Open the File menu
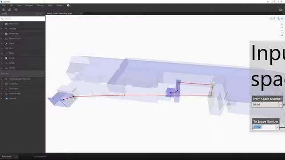 [4, 5]
